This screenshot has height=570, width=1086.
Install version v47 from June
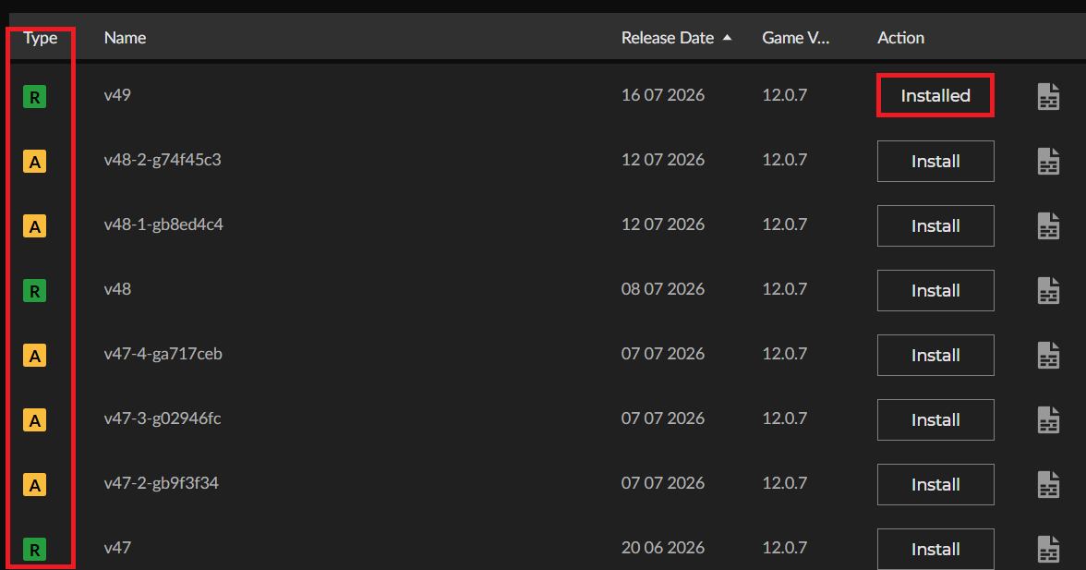pos(935,550)
